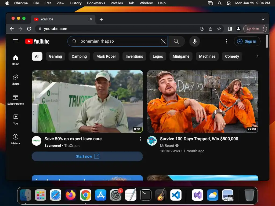Bookmark this tab with the star icon

click(x=219, y=29)
